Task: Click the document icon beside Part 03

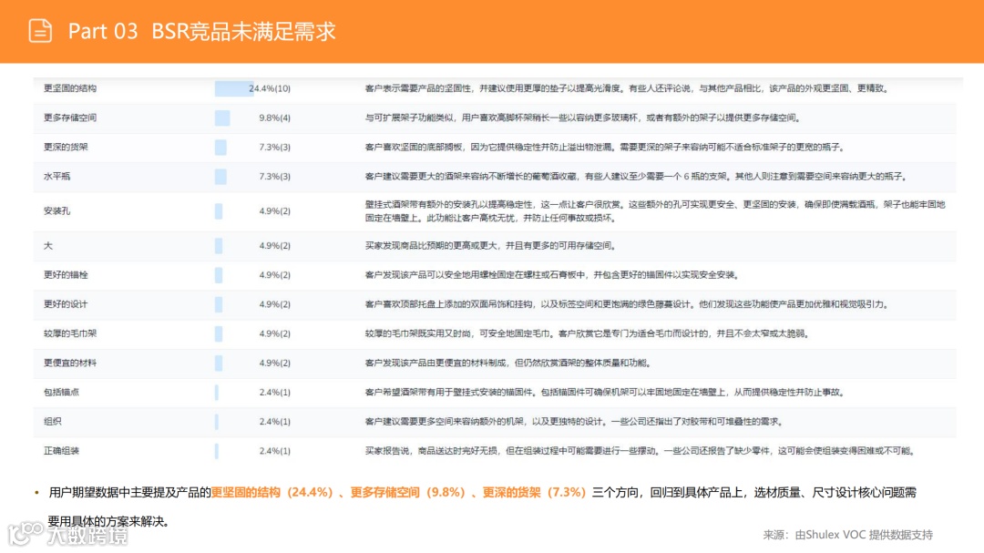Action: pyautogui.click(x=40, y=31)
